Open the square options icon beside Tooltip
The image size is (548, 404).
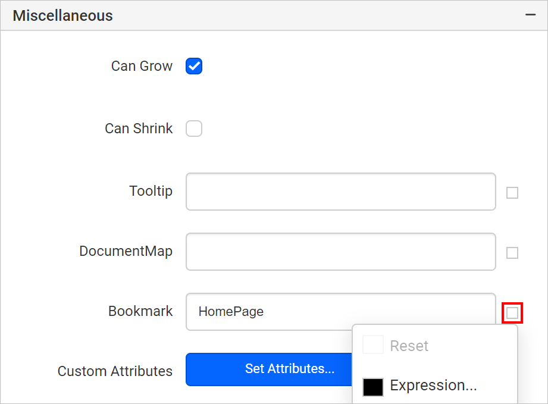click(512, 193)
